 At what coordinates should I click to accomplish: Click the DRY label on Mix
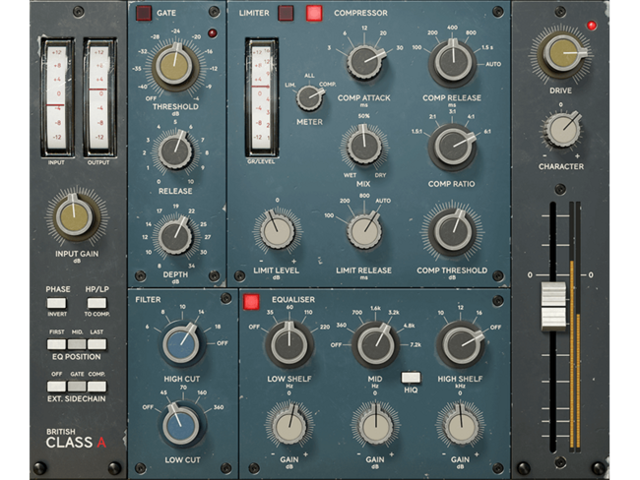[380, 175]
